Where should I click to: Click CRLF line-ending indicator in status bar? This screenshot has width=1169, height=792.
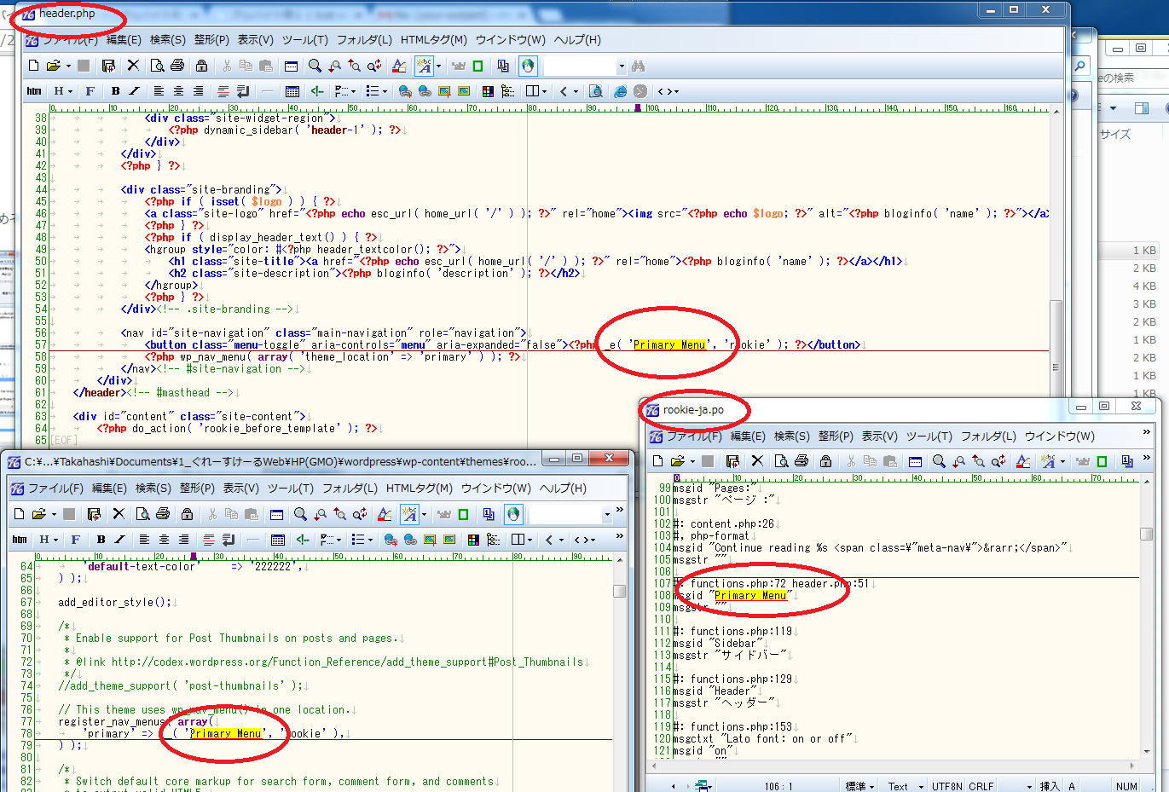pos(981,786)
